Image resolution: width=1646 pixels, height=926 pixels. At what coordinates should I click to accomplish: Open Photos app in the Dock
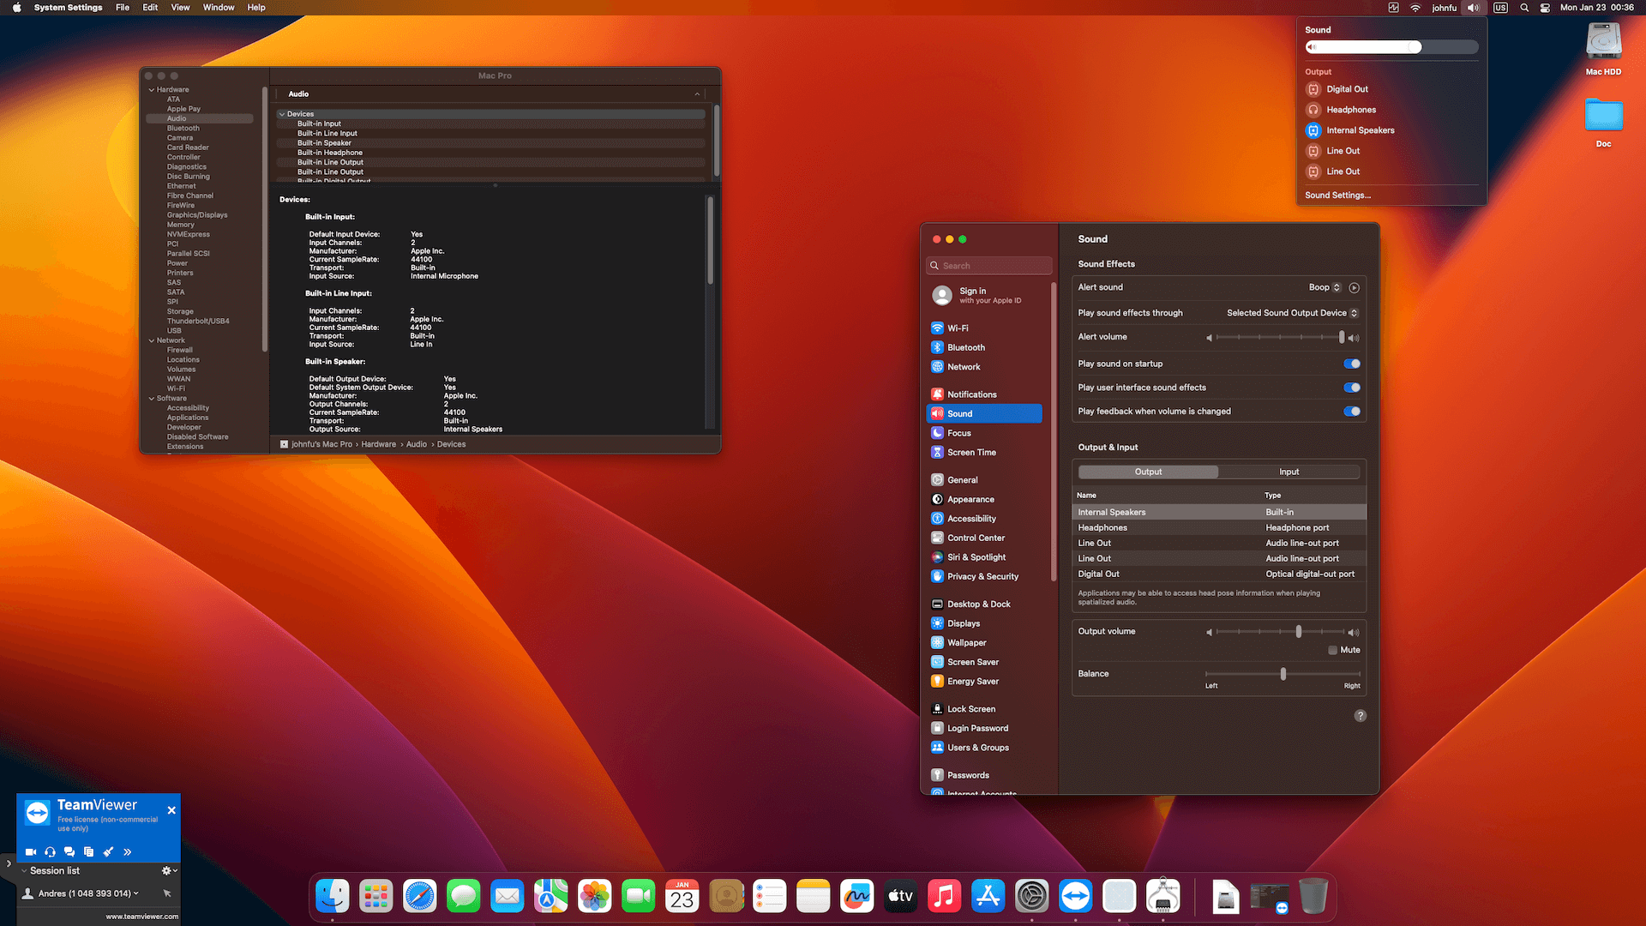595,897
